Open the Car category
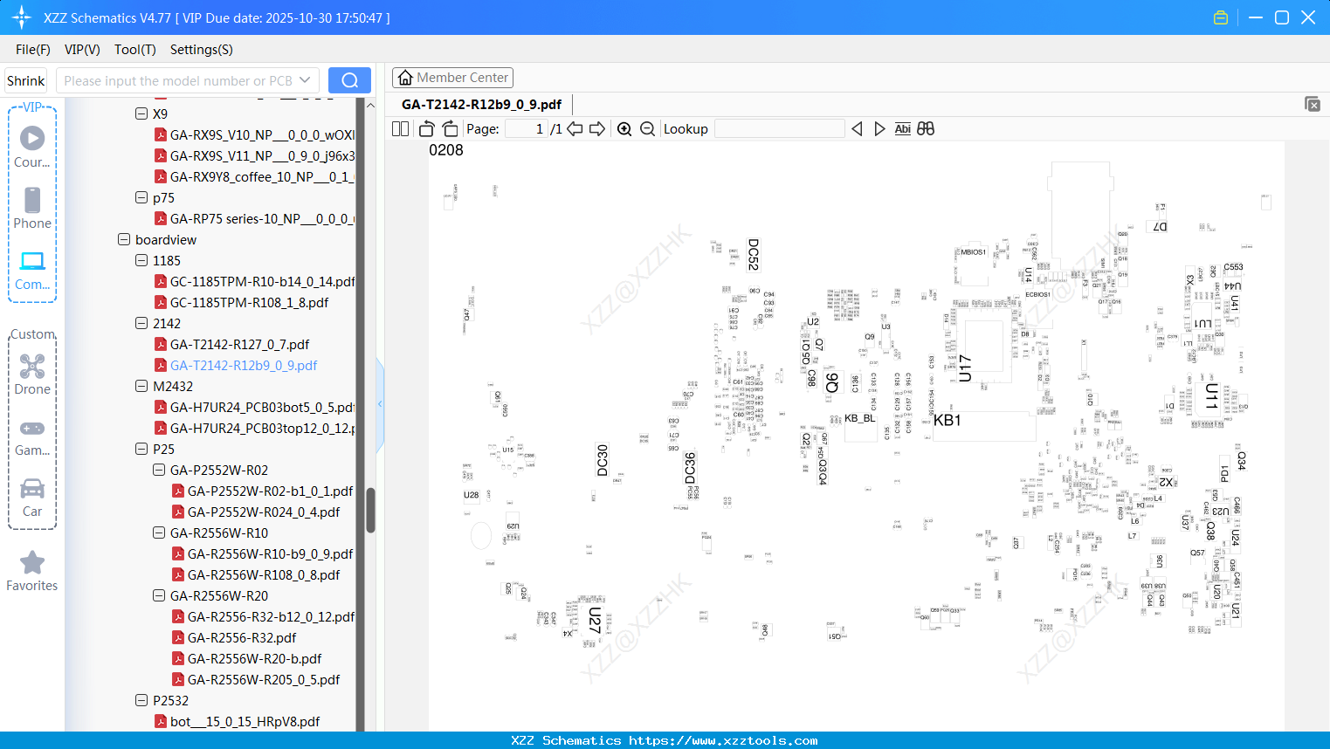The image size is (1330, 749). pyautogui.click(x=32, y=497)
